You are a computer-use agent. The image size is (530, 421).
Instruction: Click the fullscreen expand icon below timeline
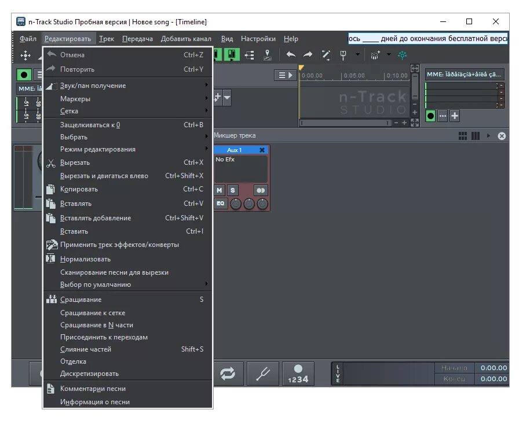[415, 123]
